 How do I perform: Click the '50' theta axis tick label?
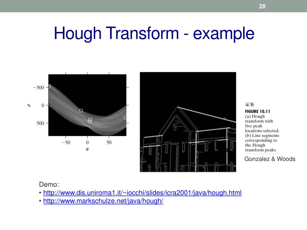pyautogui.click(x=109, y=142)
